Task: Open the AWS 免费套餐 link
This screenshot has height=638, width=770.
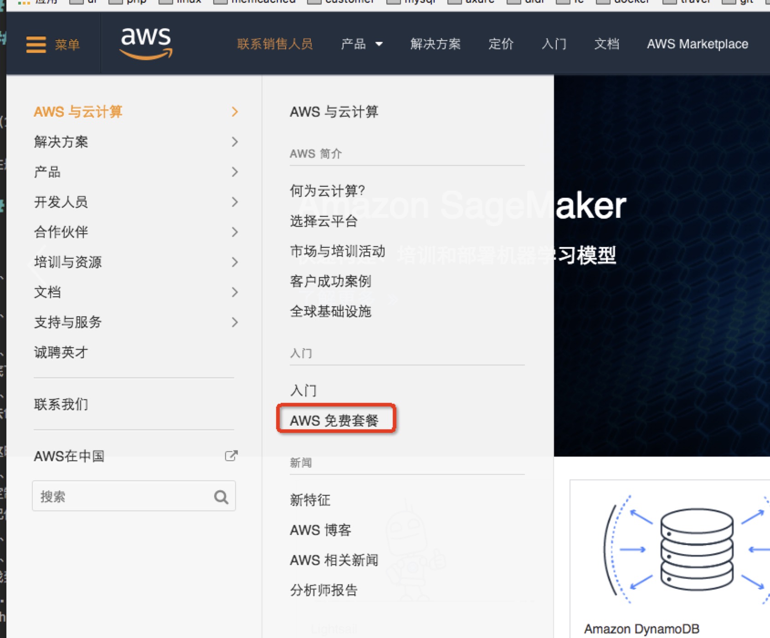Action: [334, 421]
